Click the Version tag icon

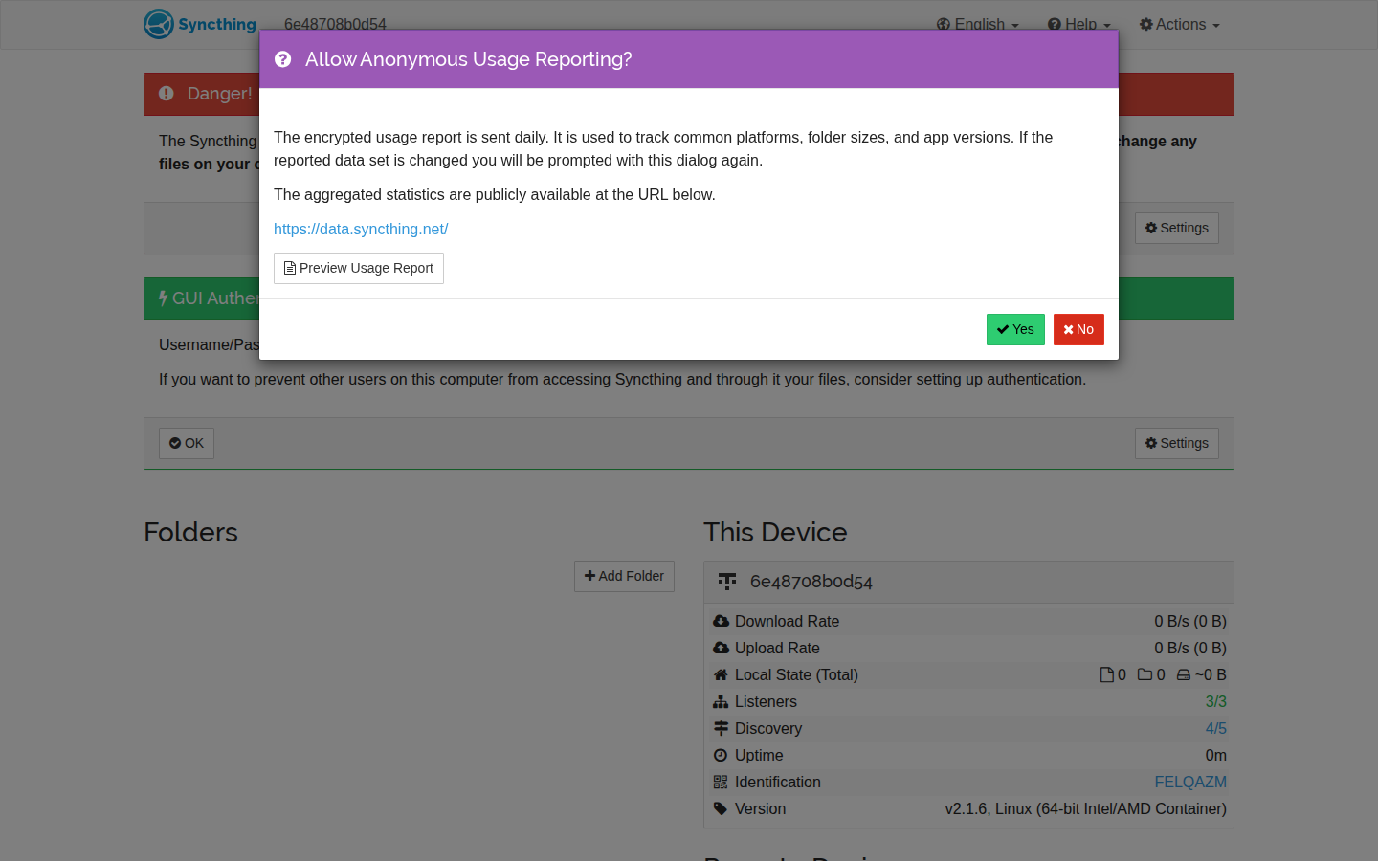(x=721, y=808)
